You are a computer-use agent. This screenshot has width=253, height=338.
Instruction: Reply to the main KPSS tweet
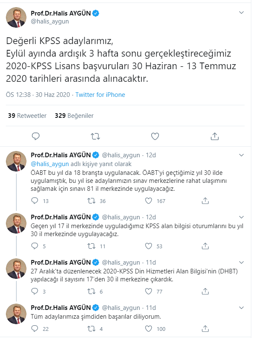click(x=36, y=136)
